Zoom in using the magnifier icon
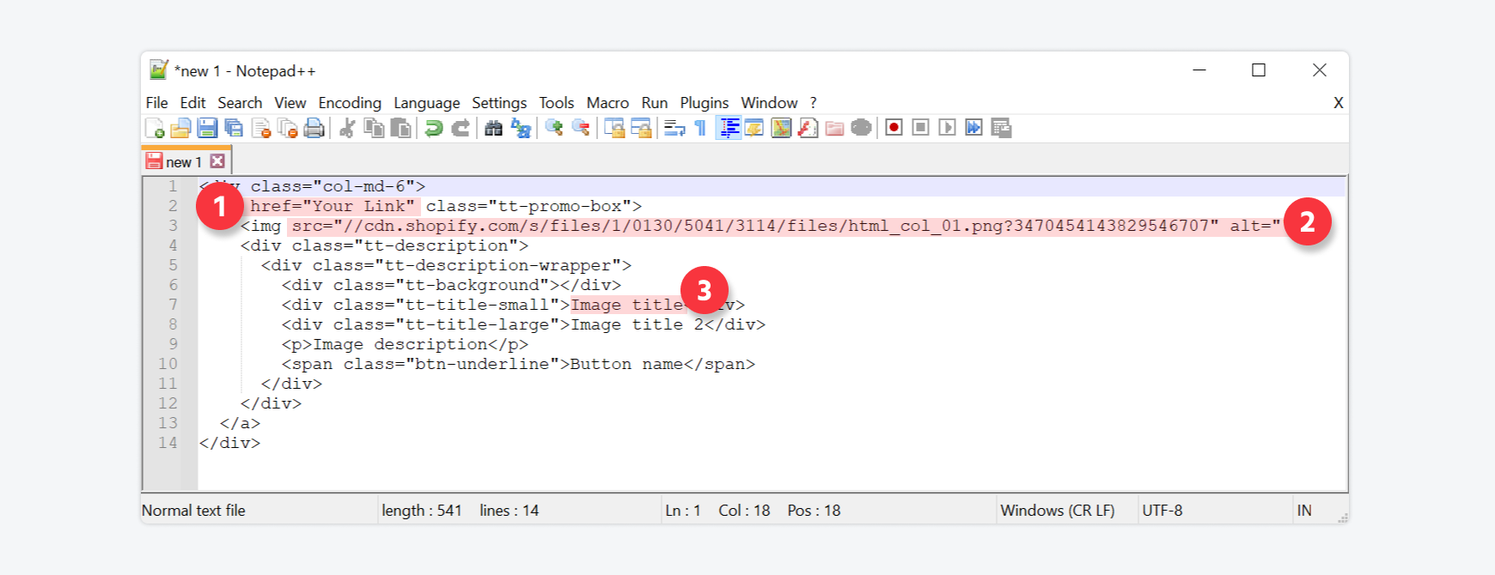The height and width of the screenshot is (575, 1495). [x=554, y=128]
